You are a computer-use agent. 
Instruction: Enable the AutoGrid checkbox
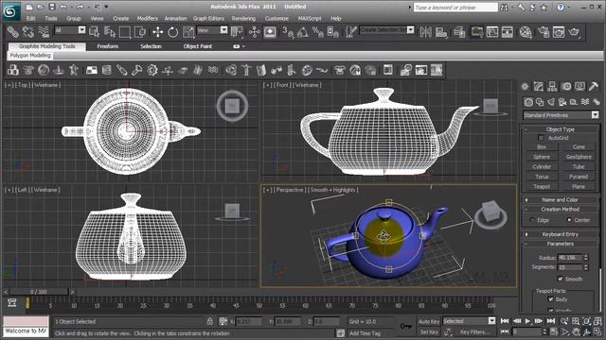[x=541, y=138]
